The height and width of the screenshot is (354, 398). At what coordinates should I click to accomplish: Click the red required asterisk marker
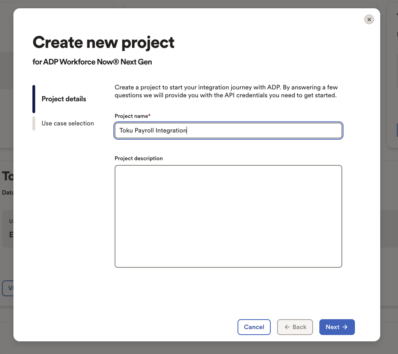(149, 115)
